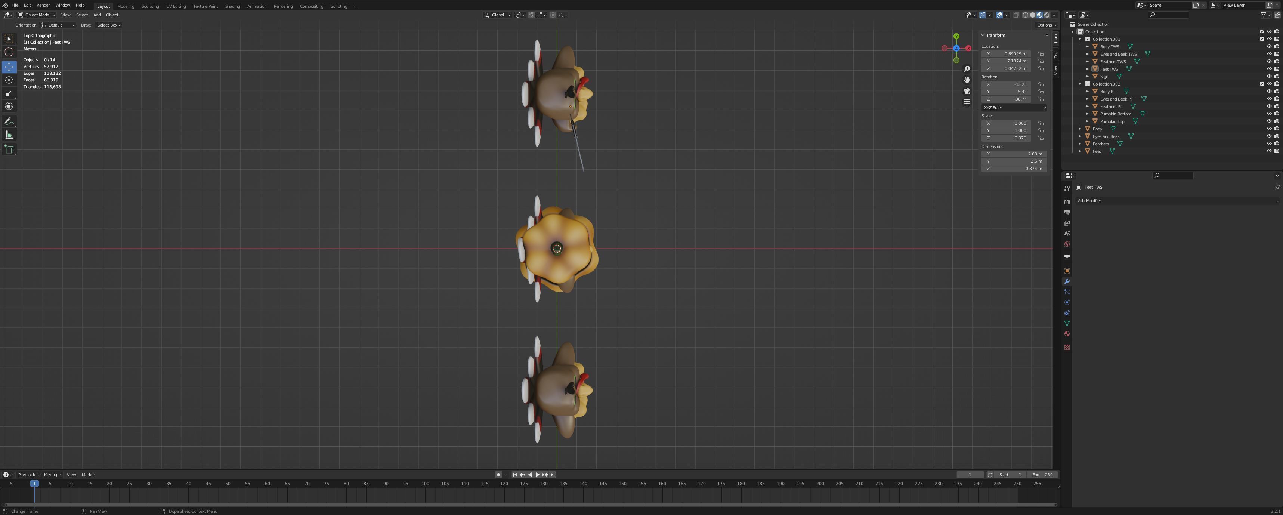This screenshot has width=1283, height=515.
Task: Switch to the Sculpting workspace tab
Action: (150, 6)
